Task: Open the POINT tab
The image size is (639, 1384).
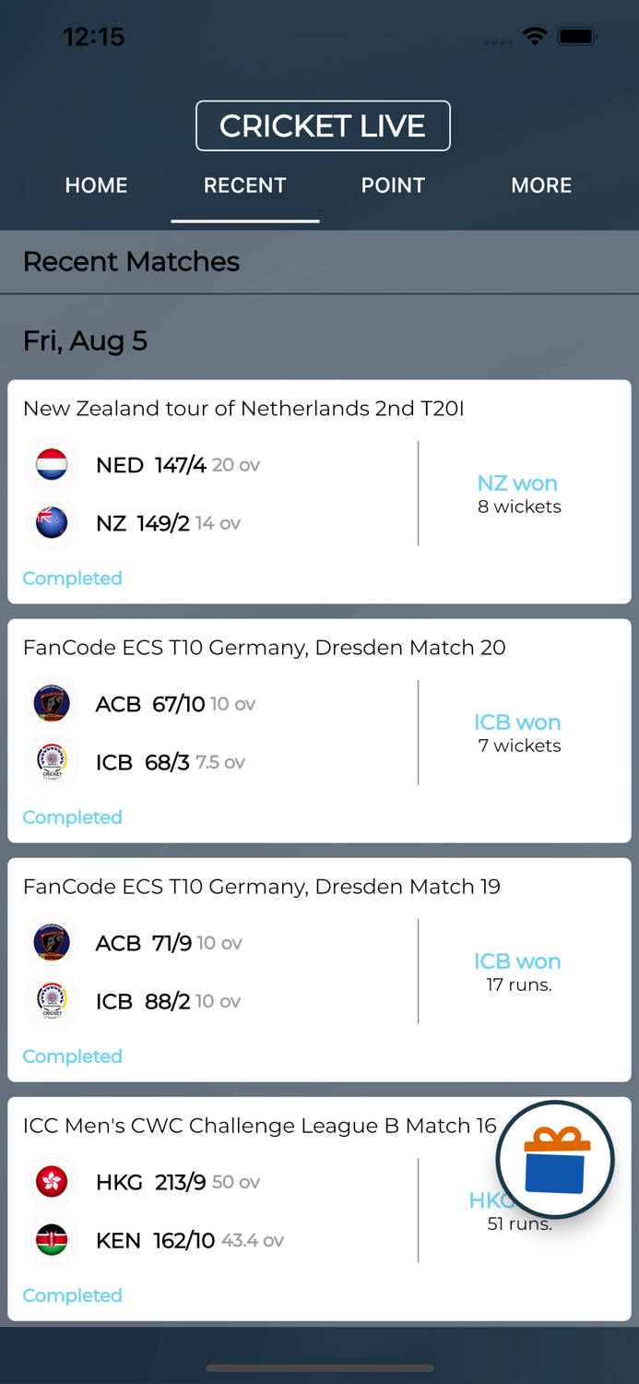Action: tap(393, 185)
